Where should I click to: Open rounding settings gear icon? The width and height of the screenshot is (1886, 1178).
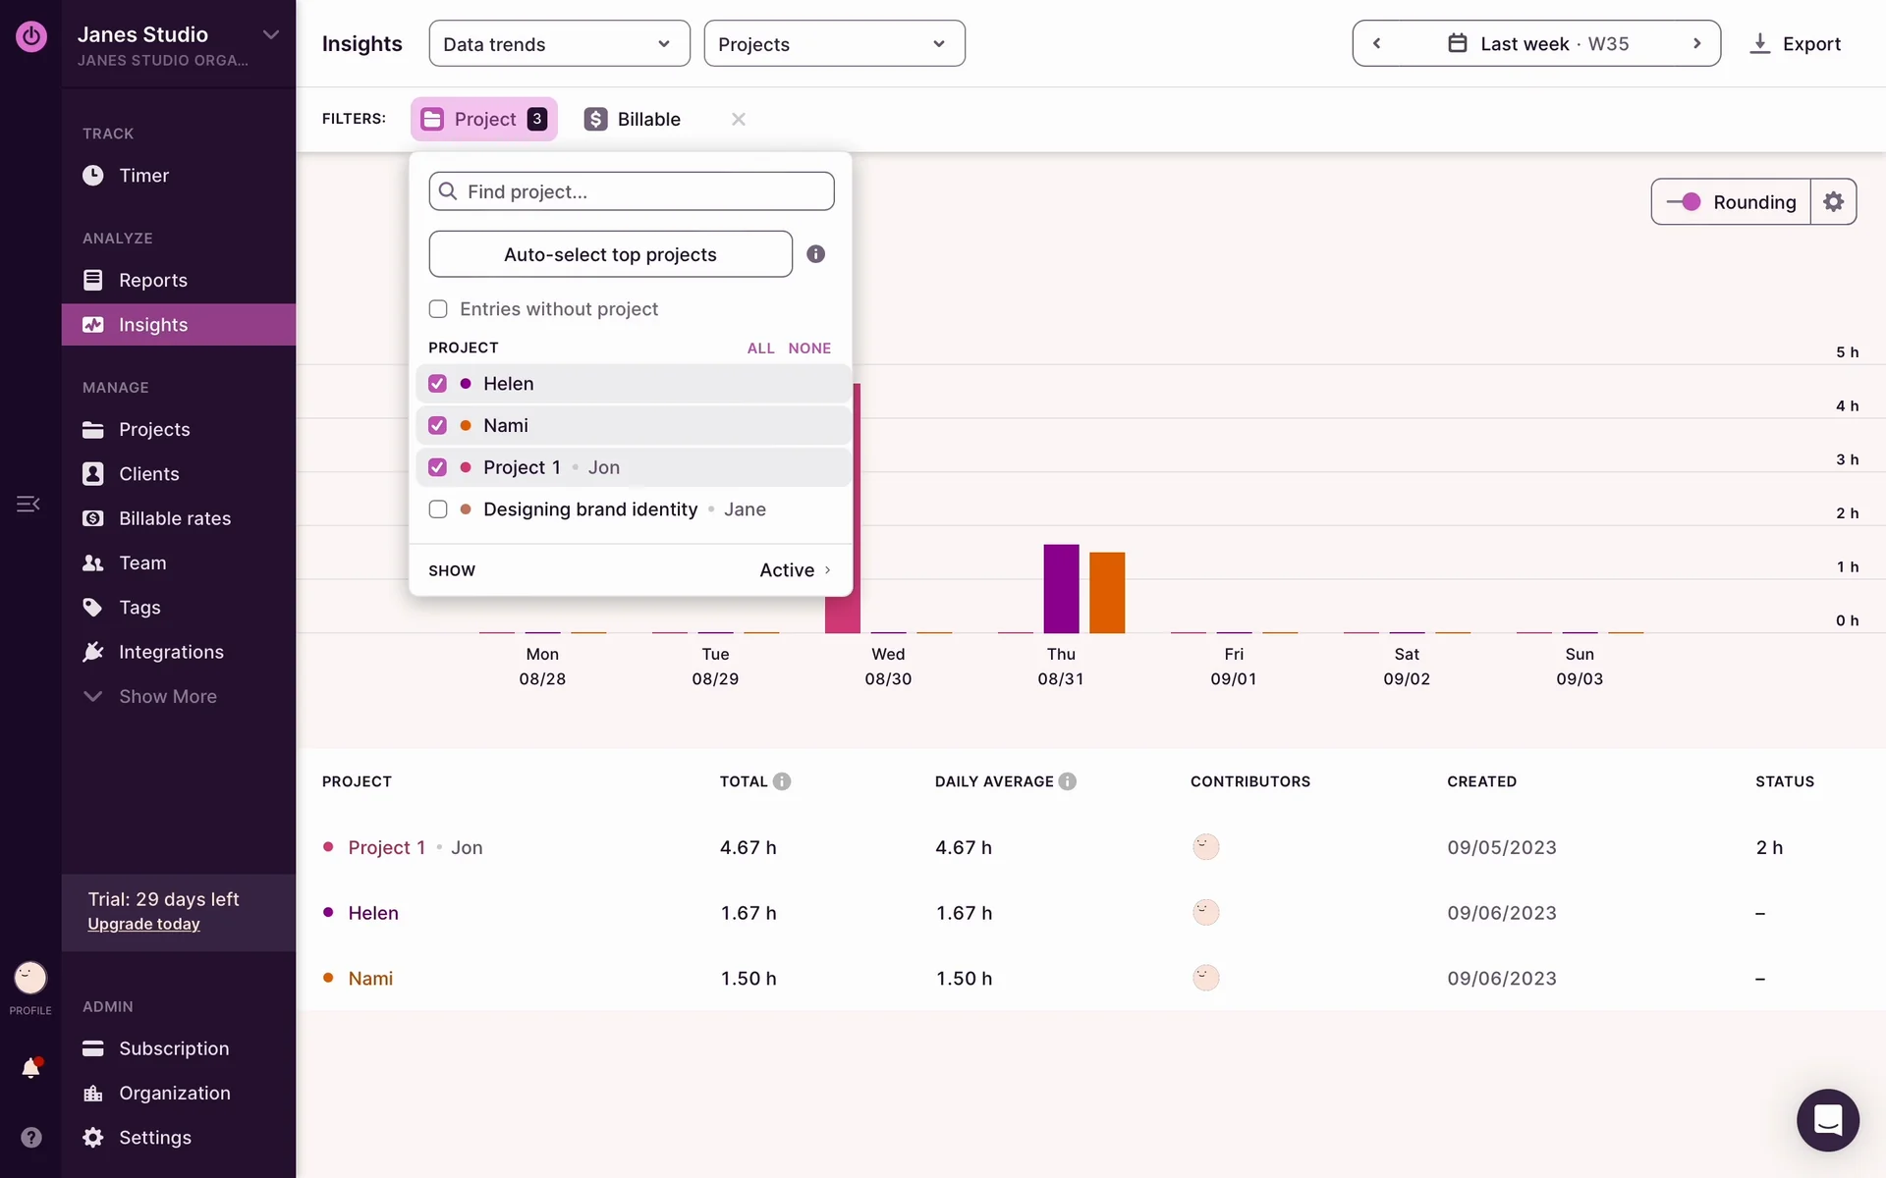(1833, 202)
